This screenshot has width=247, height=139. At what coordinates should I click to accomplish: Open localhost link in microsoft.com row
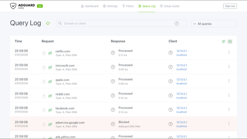coord(182,69)
